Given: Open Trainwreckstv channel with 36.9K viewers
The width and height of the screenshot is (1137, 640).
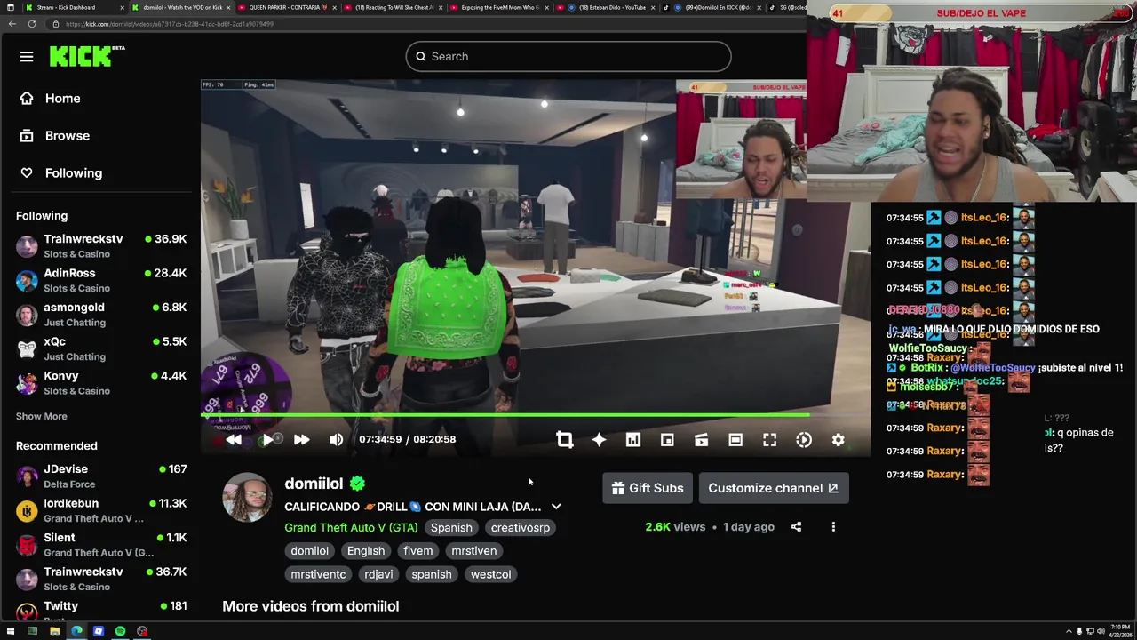Looking at the screenshot, I should click(101, 245).
